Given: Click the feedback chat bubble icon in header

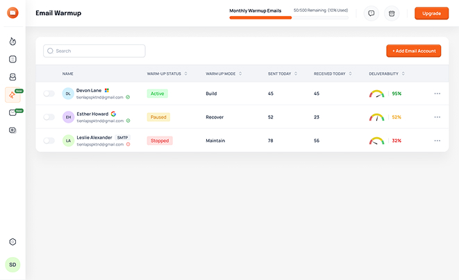Looking at the screenshot, I should tap(372, 13).
